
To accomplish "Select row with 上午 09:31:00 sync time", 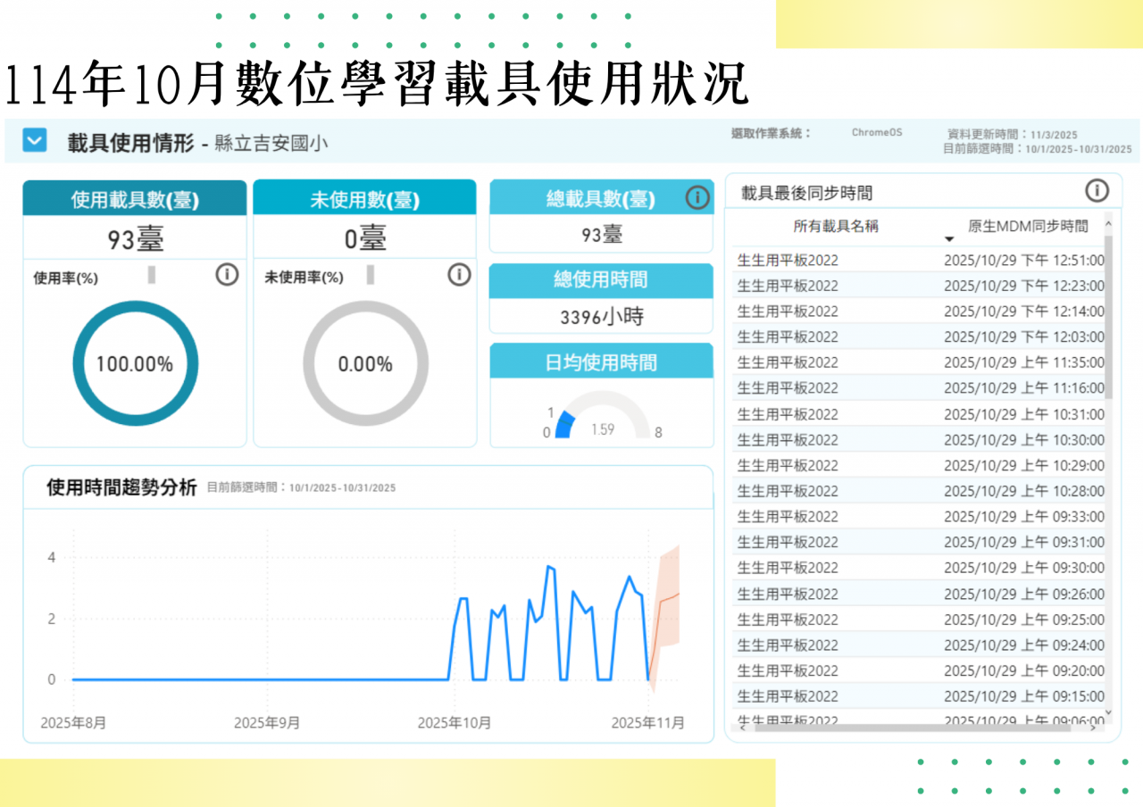I will coord(918,543).
